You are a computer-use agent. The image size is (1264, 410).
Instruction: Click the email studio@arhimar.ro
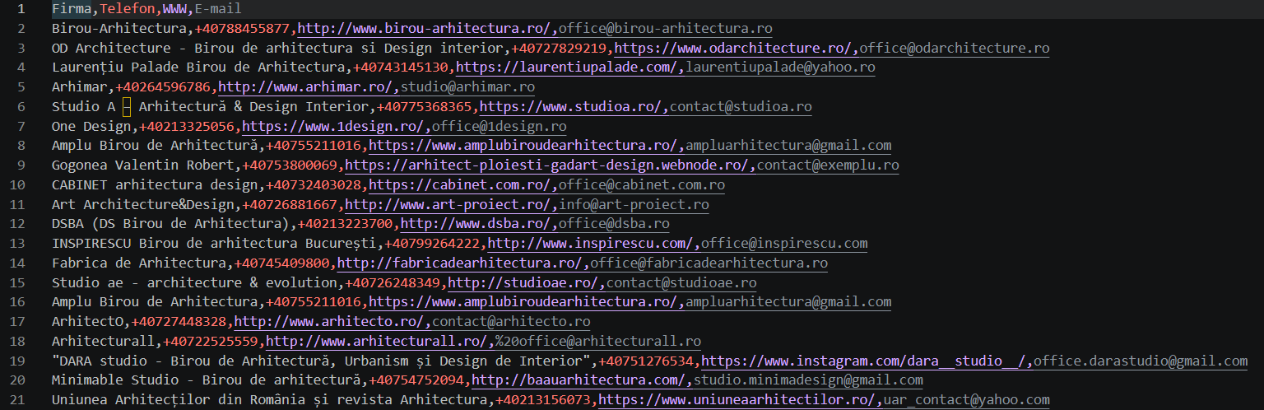[x=468, y=87]
